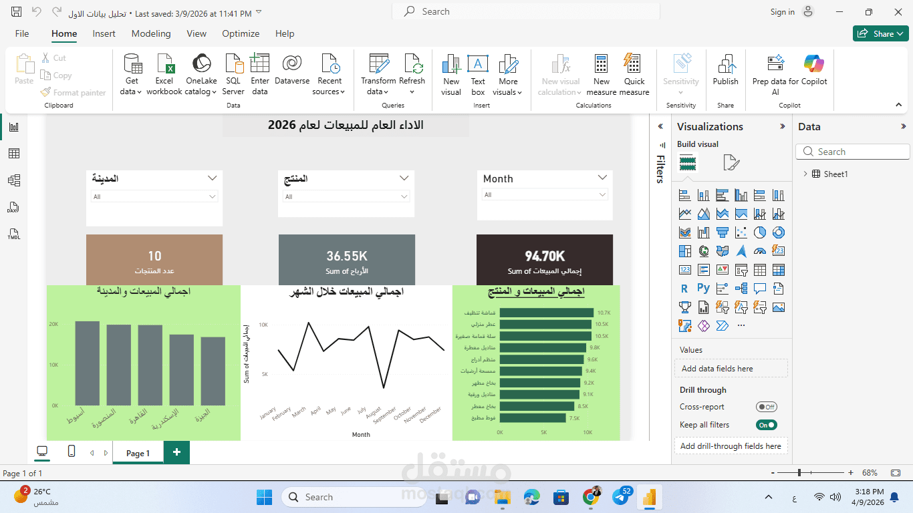The height and width of the screenshot is (513, 913).
Task: Switch to Model view in left sidebar
Action: 14,180
